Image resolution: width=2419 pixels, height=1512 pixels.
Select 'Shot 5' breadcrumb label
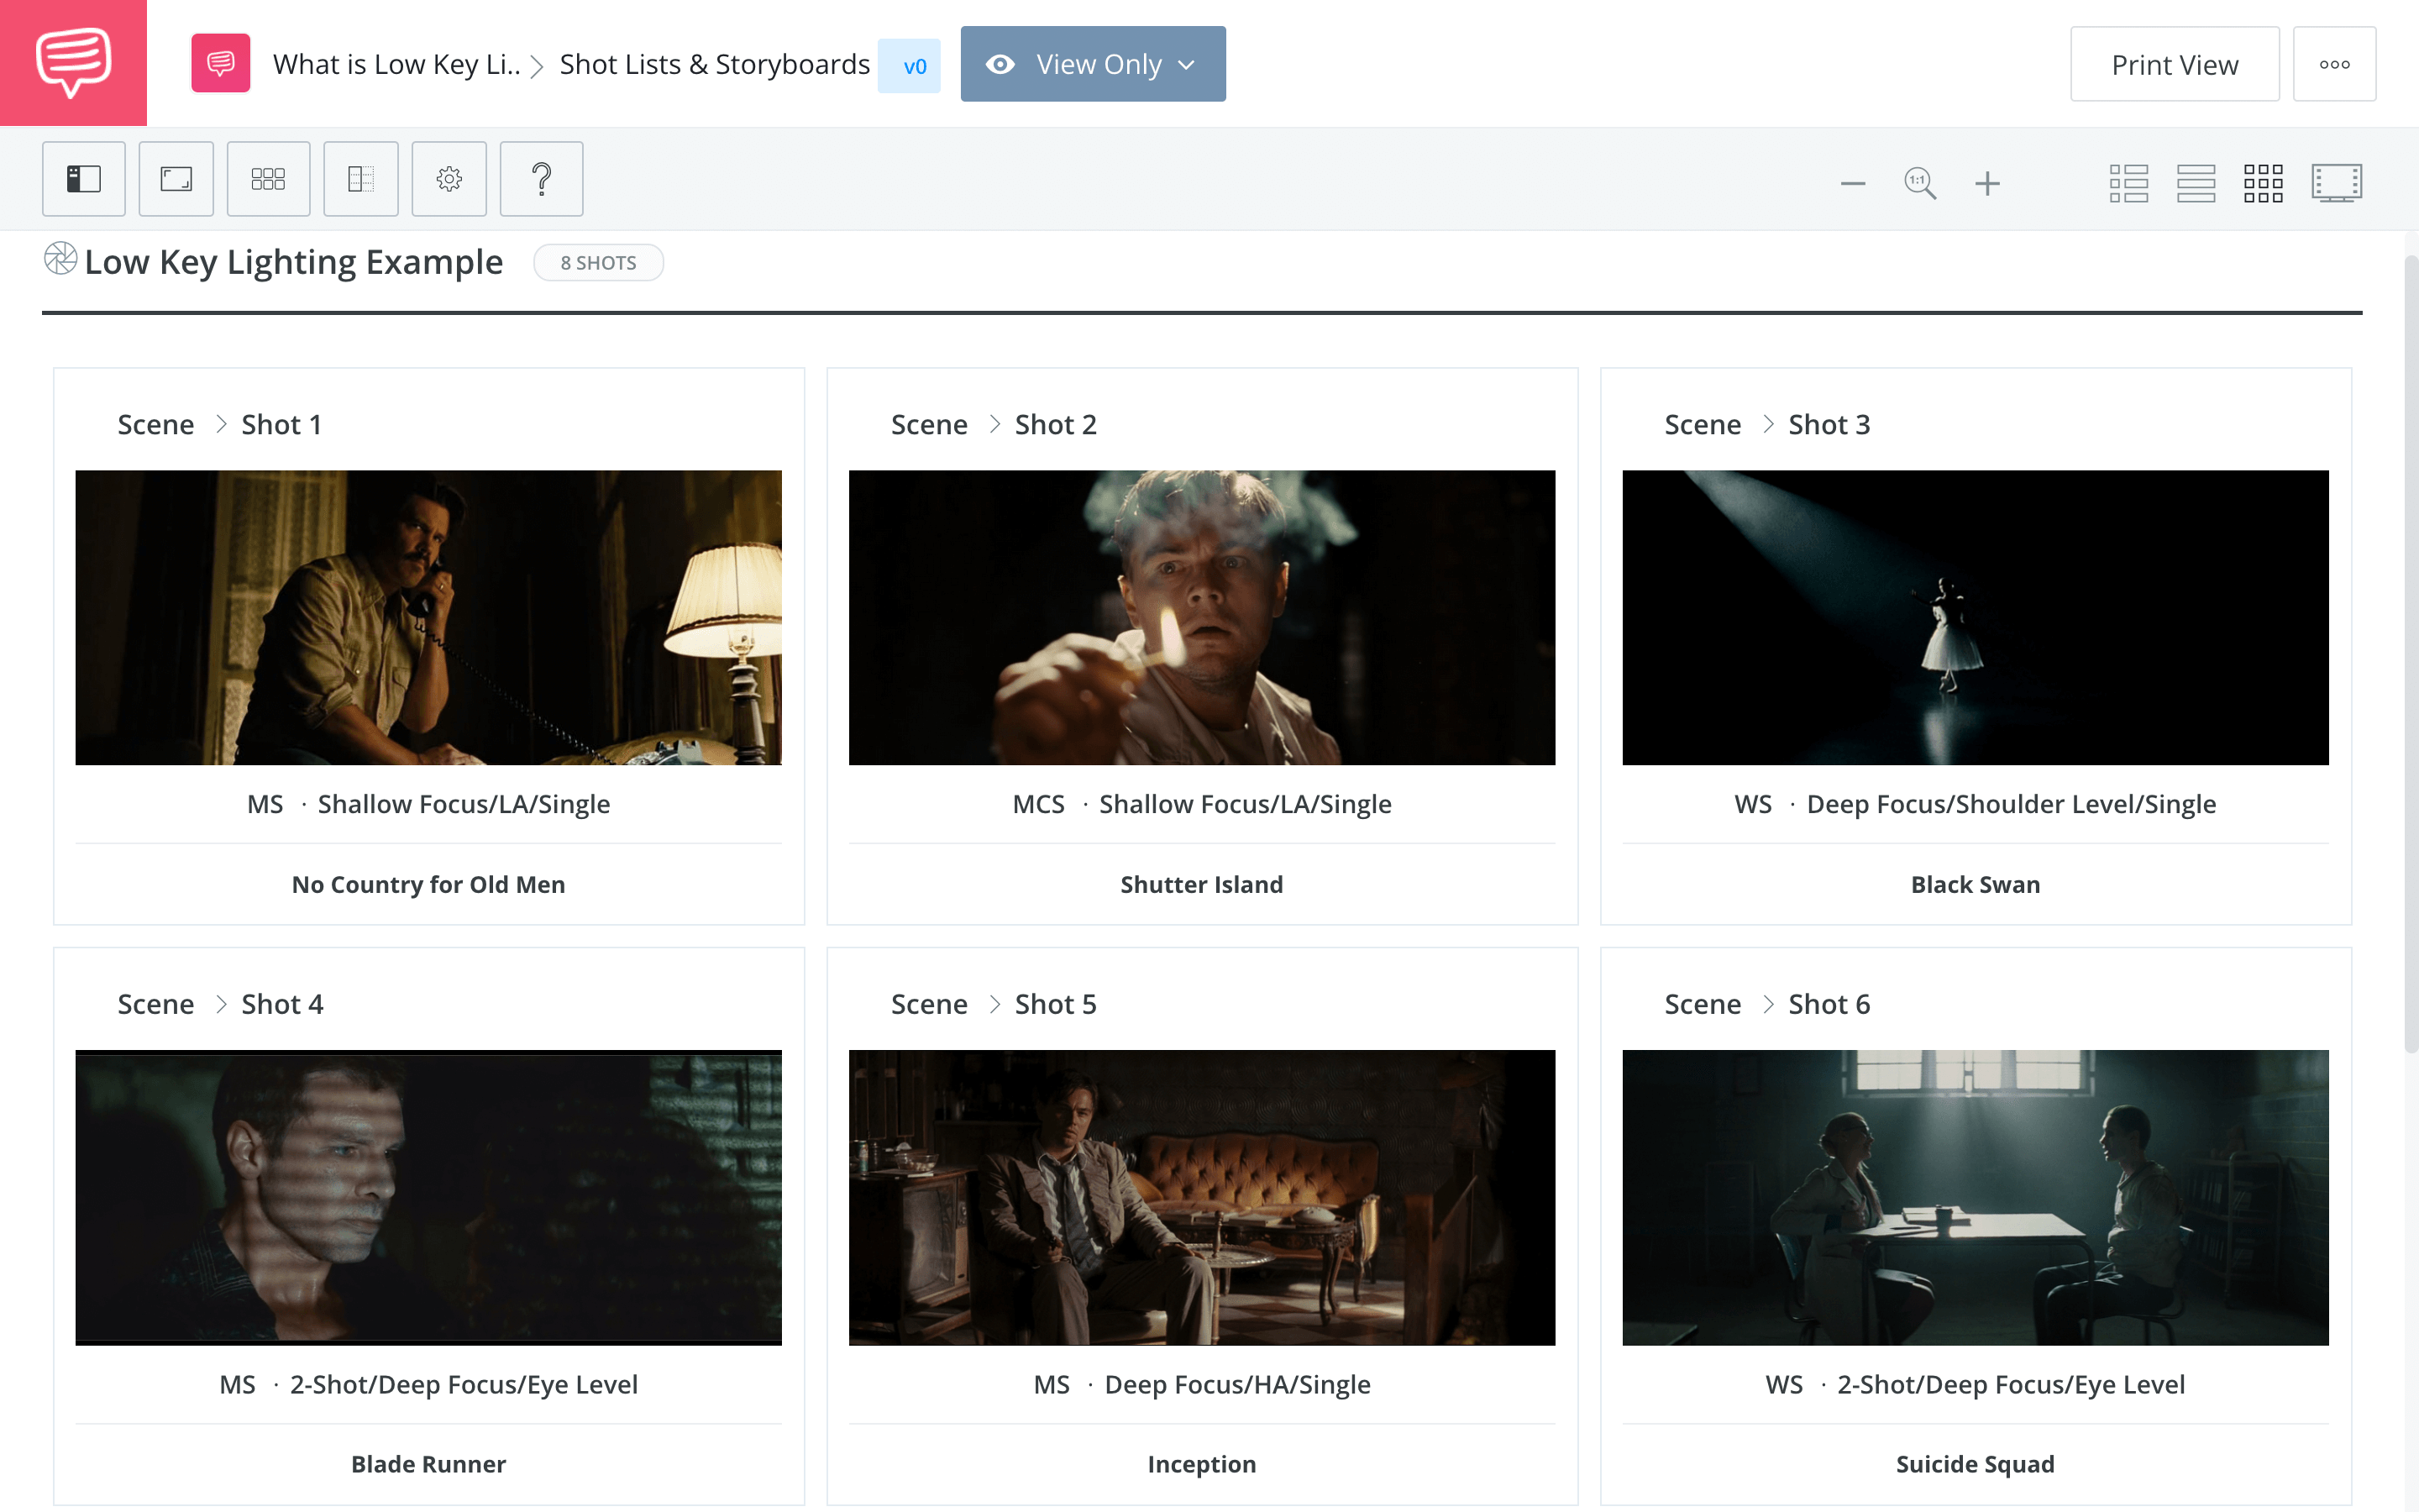(1056, 1004)
